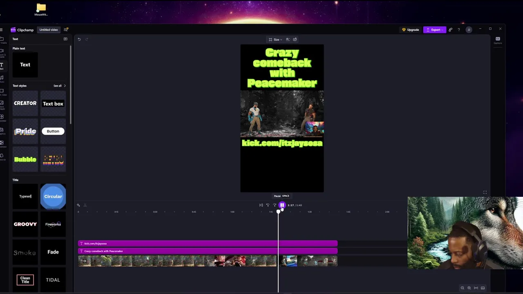Redo the last action
Image resolution: width=523 pixels, height=294 pixels.
point(87,39)
